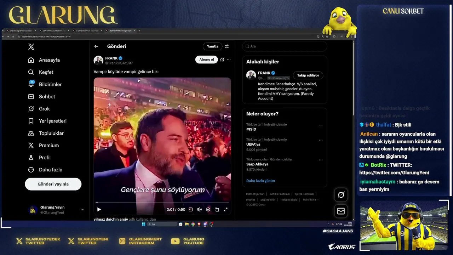This screenshot has width=453, height=255.
Task: Open Chrome from taskbar
Action: tap(193, 224)
